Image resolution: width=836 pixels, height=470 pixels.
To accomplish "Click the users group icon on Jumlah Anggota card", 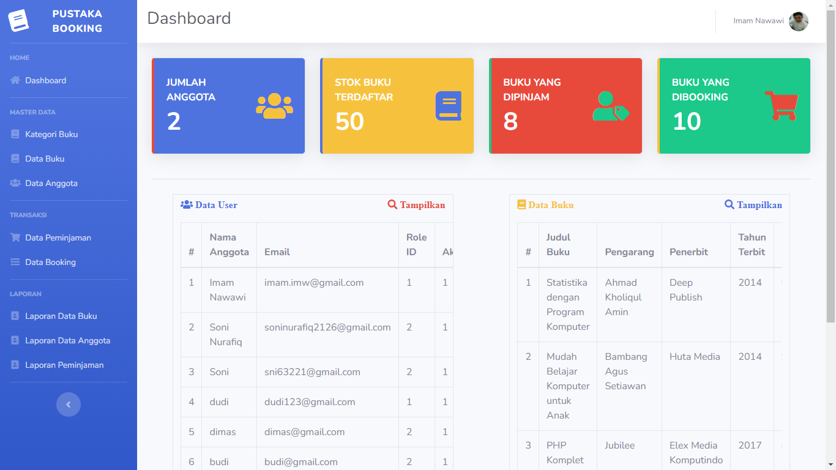I will coord(274,106).
